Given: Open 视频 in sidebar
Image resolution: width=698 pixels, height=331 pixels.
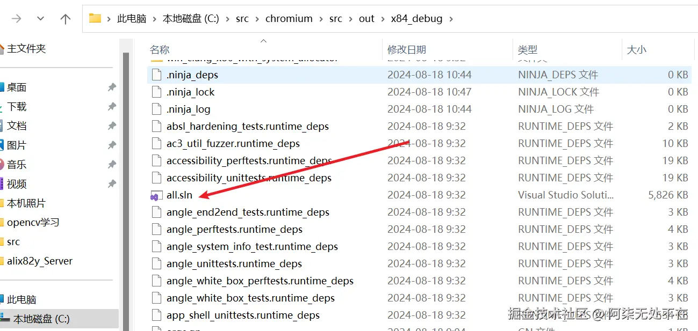Looking at the screenshot, I should 17,184.
